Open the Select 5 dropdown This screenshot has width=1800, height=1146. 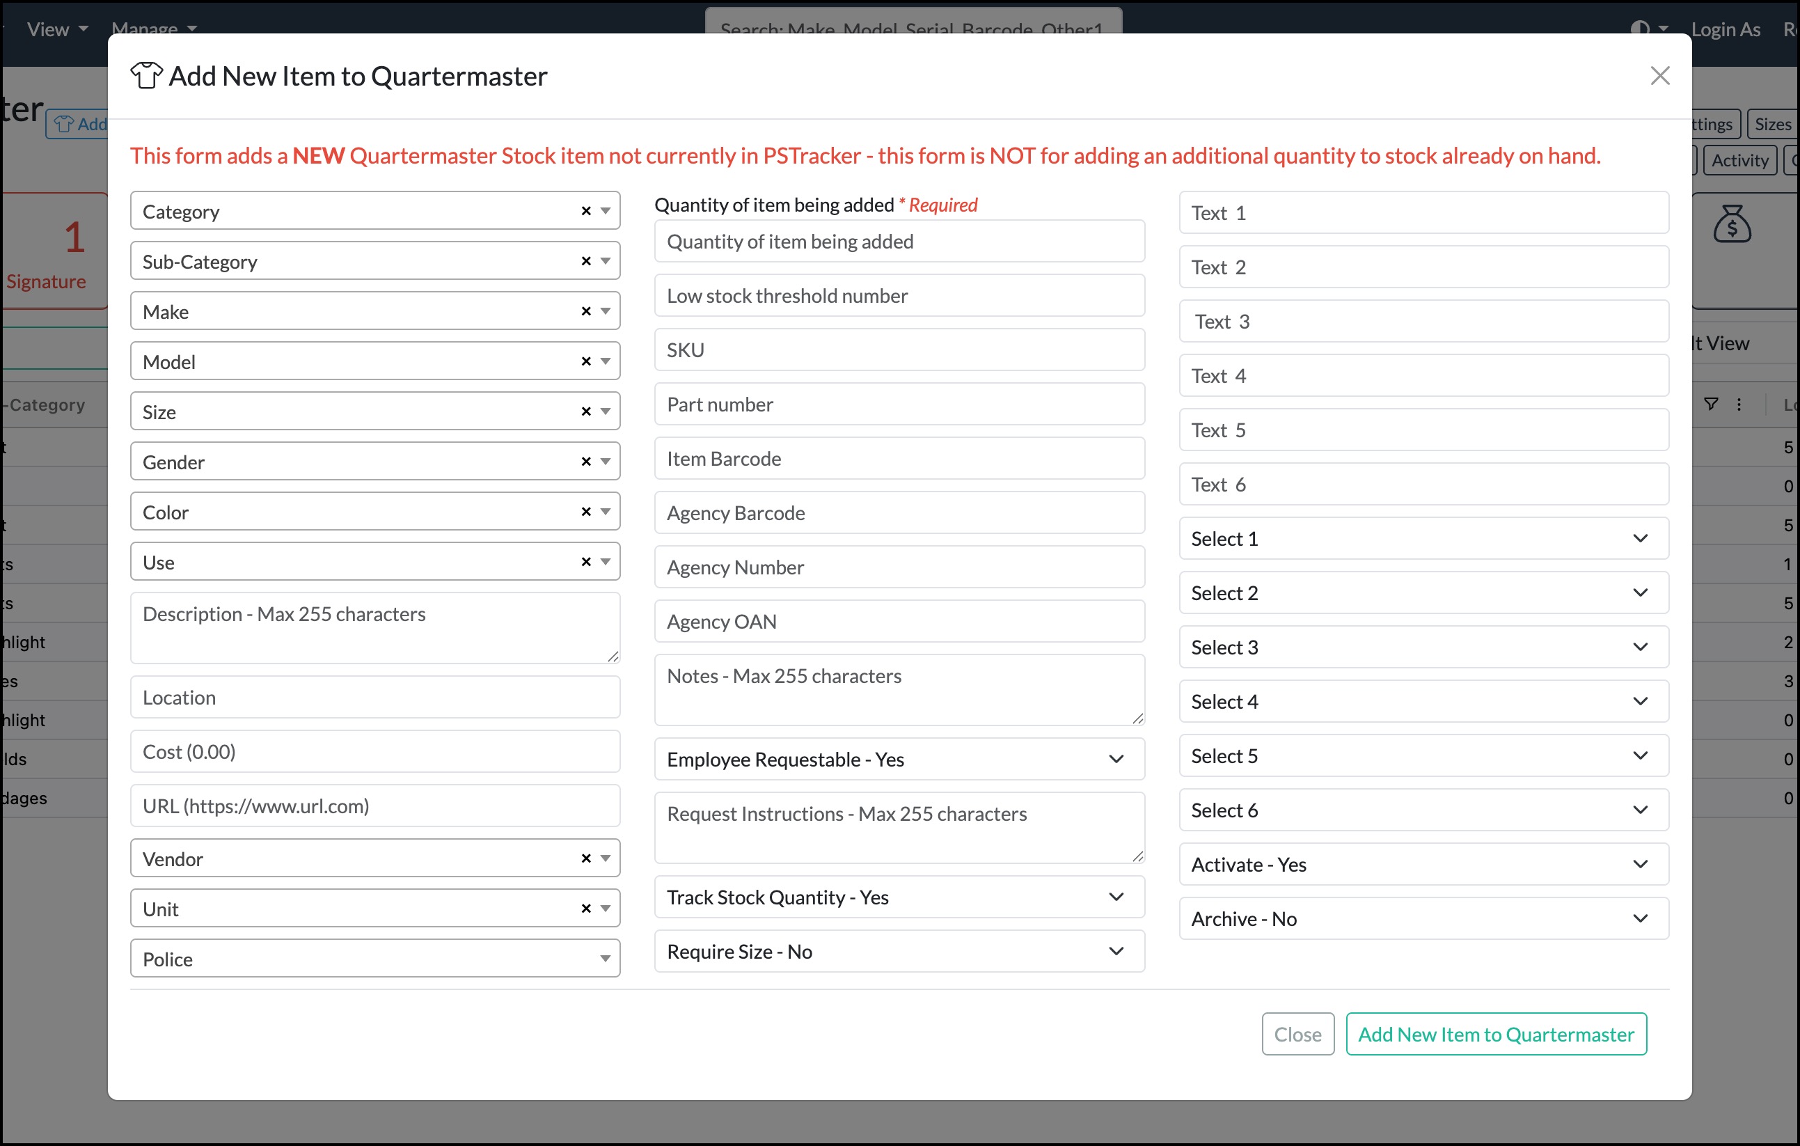point(1423,756)
